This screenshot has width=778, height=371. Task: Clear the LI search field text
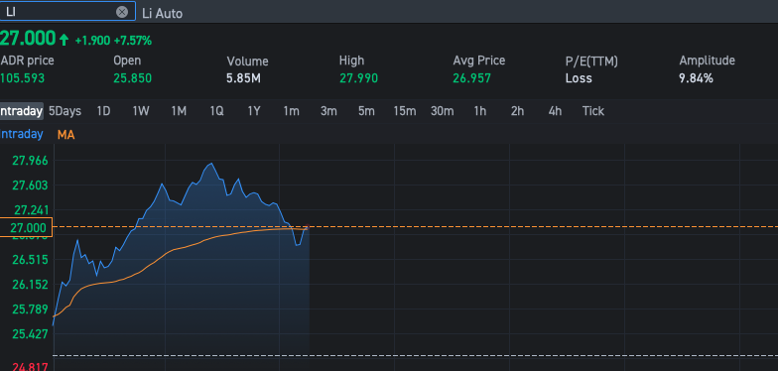[x=121, y=12]
